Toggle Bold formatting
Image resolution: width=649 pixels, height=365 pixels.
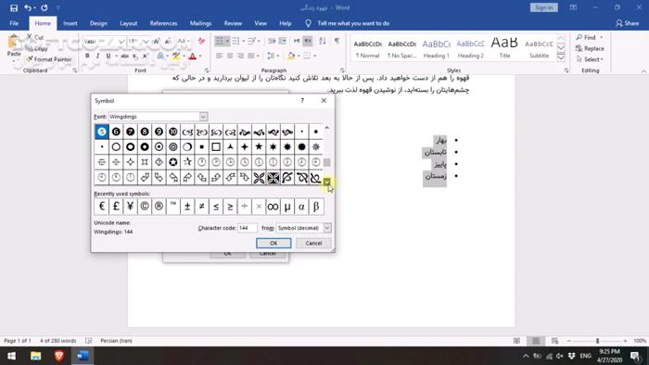[87, 56]
